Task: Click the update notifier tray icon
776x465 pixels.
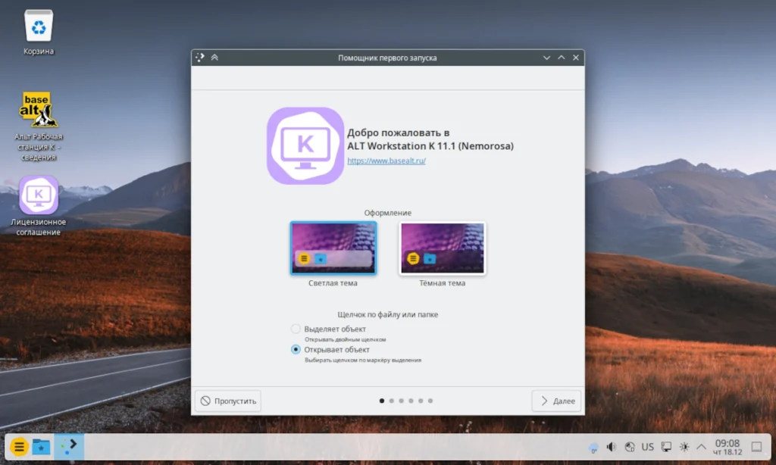Action: click(x=630, y=447)
